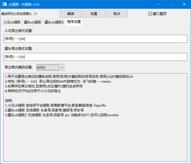The image size is (191, 164).
Task: Focus the 火花导出格式设置 input field
Action: click(95, 39)
